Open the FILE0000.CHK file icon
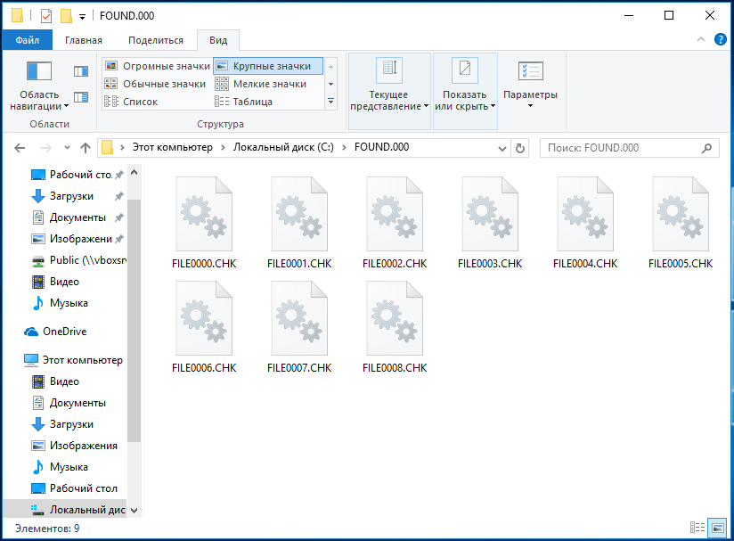 pyautogui.click(x=204, y=214)
